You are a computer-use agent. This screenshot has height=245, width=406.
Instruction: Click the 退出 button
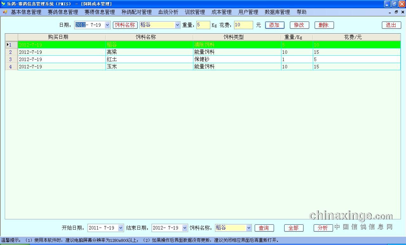pos(391,25)
